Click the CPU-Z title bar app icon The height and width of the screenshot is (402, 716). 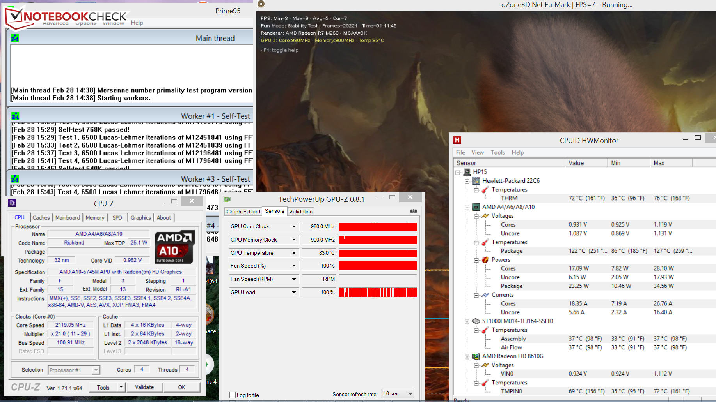(12, 203)
